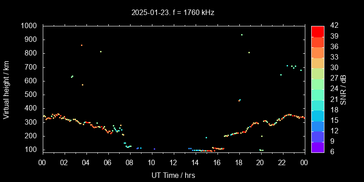Select the violet 6–9 dB colorbar segment
Screen dimensions: 364x182
point(318,147)
